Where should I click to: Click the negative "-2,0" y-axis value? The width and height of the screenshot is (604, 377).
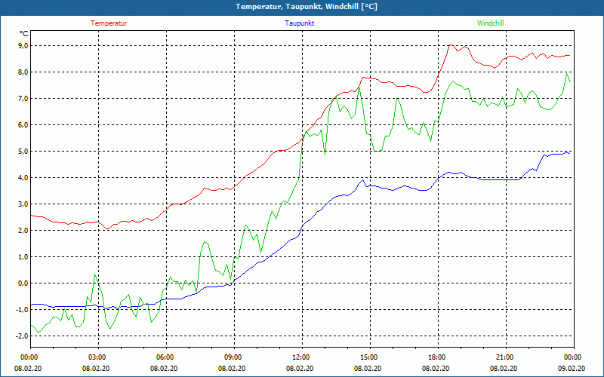click(23, 336)
